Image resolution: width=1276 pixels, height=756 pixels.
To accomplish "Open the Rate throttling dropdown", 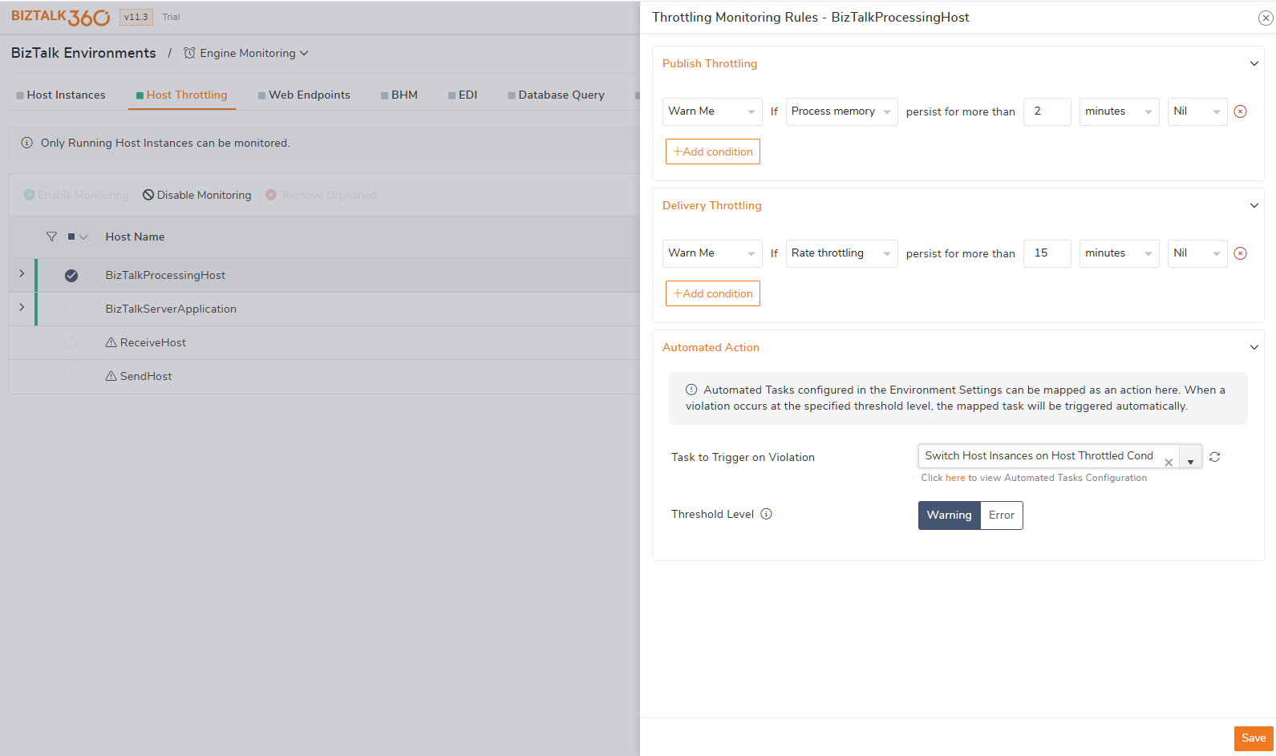I will [x=841, y=253].
